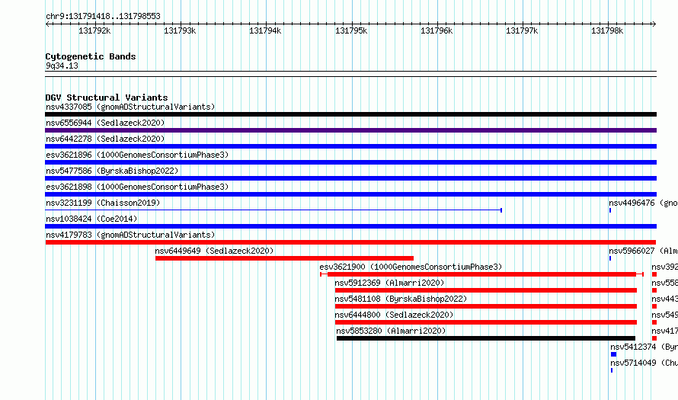Open the nsv6449649 (Sedlazeck2020) label
This screenshot has width=678, height=400.
pyautogui.click(x=214, y=251)
